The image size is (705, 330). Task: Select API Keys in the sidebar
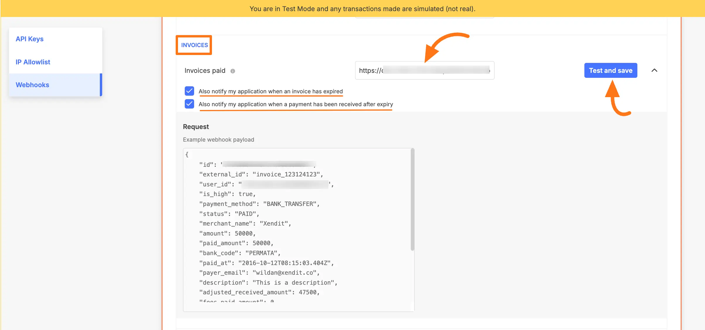click(30, 39)
